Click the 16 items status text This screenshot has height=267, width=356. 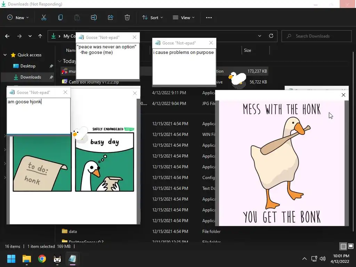[x=13, y=246]
